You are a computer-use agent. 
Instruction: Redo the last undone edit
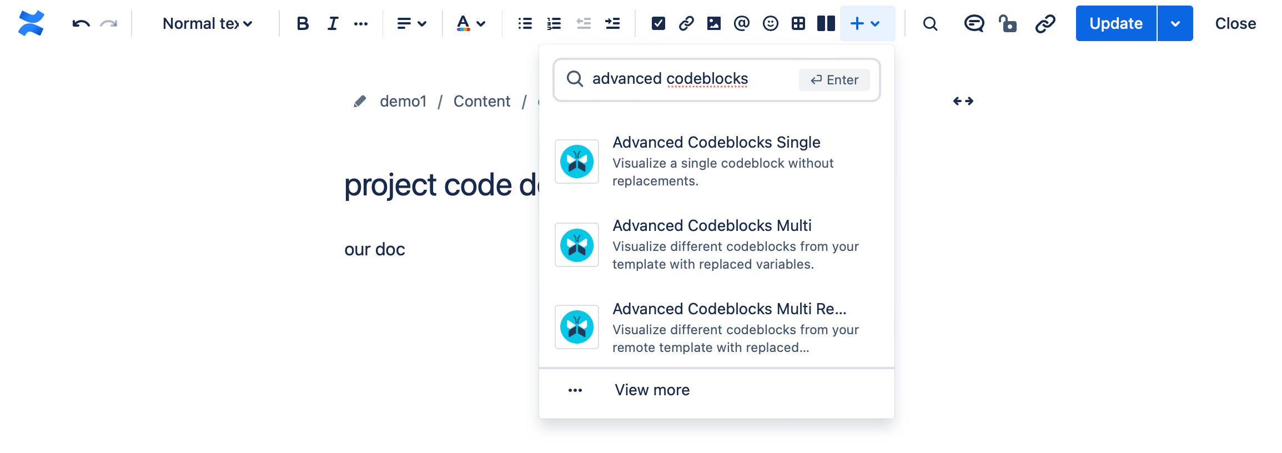109,23
